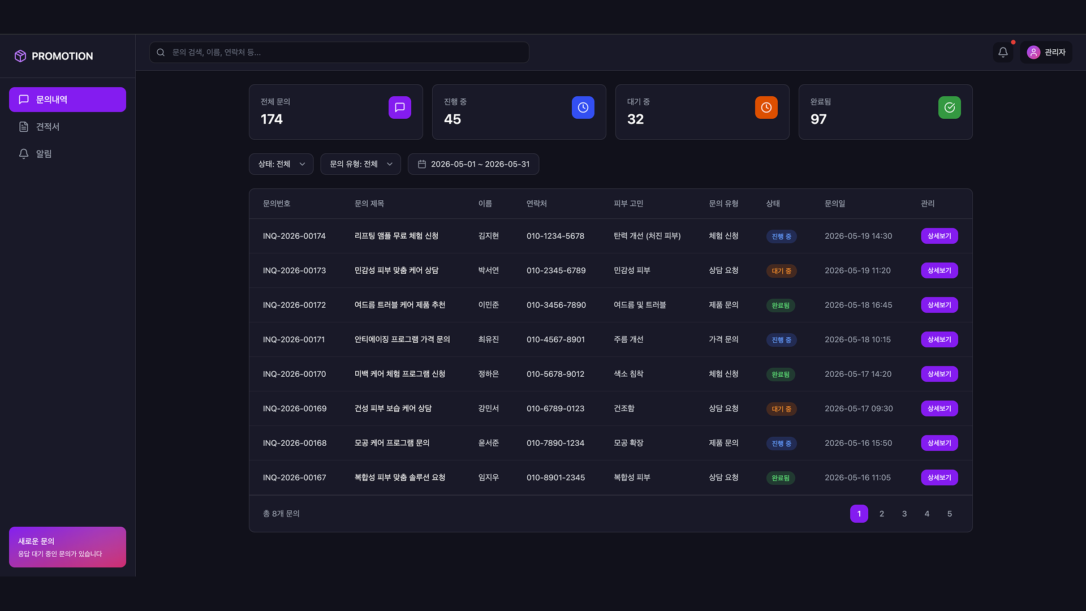Click phone number 010-5678-9012
Screen dimensions: 1086x611
pos(555,374)
